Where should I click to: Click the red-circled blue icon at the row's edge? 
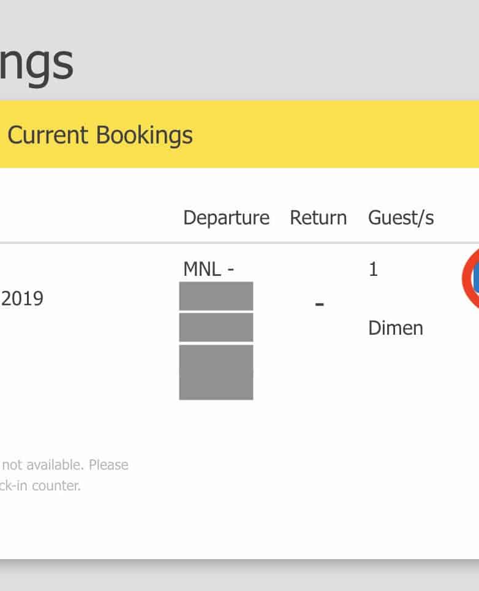[x=472, y=278]
